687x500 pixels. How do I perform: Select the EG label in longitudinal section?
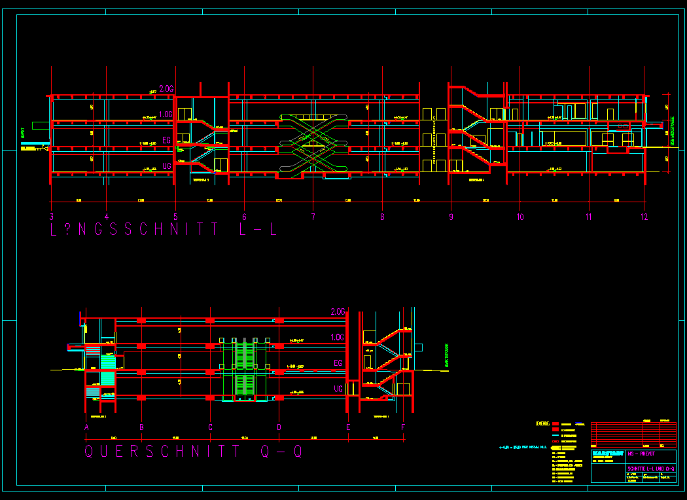(x=167, y=140)
